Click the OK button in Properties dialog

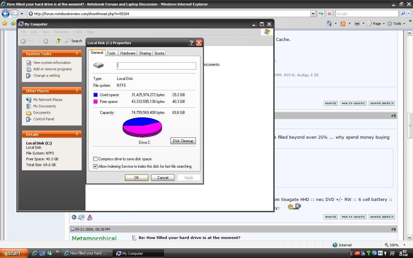pyautogui.click(x=136, y=177)
